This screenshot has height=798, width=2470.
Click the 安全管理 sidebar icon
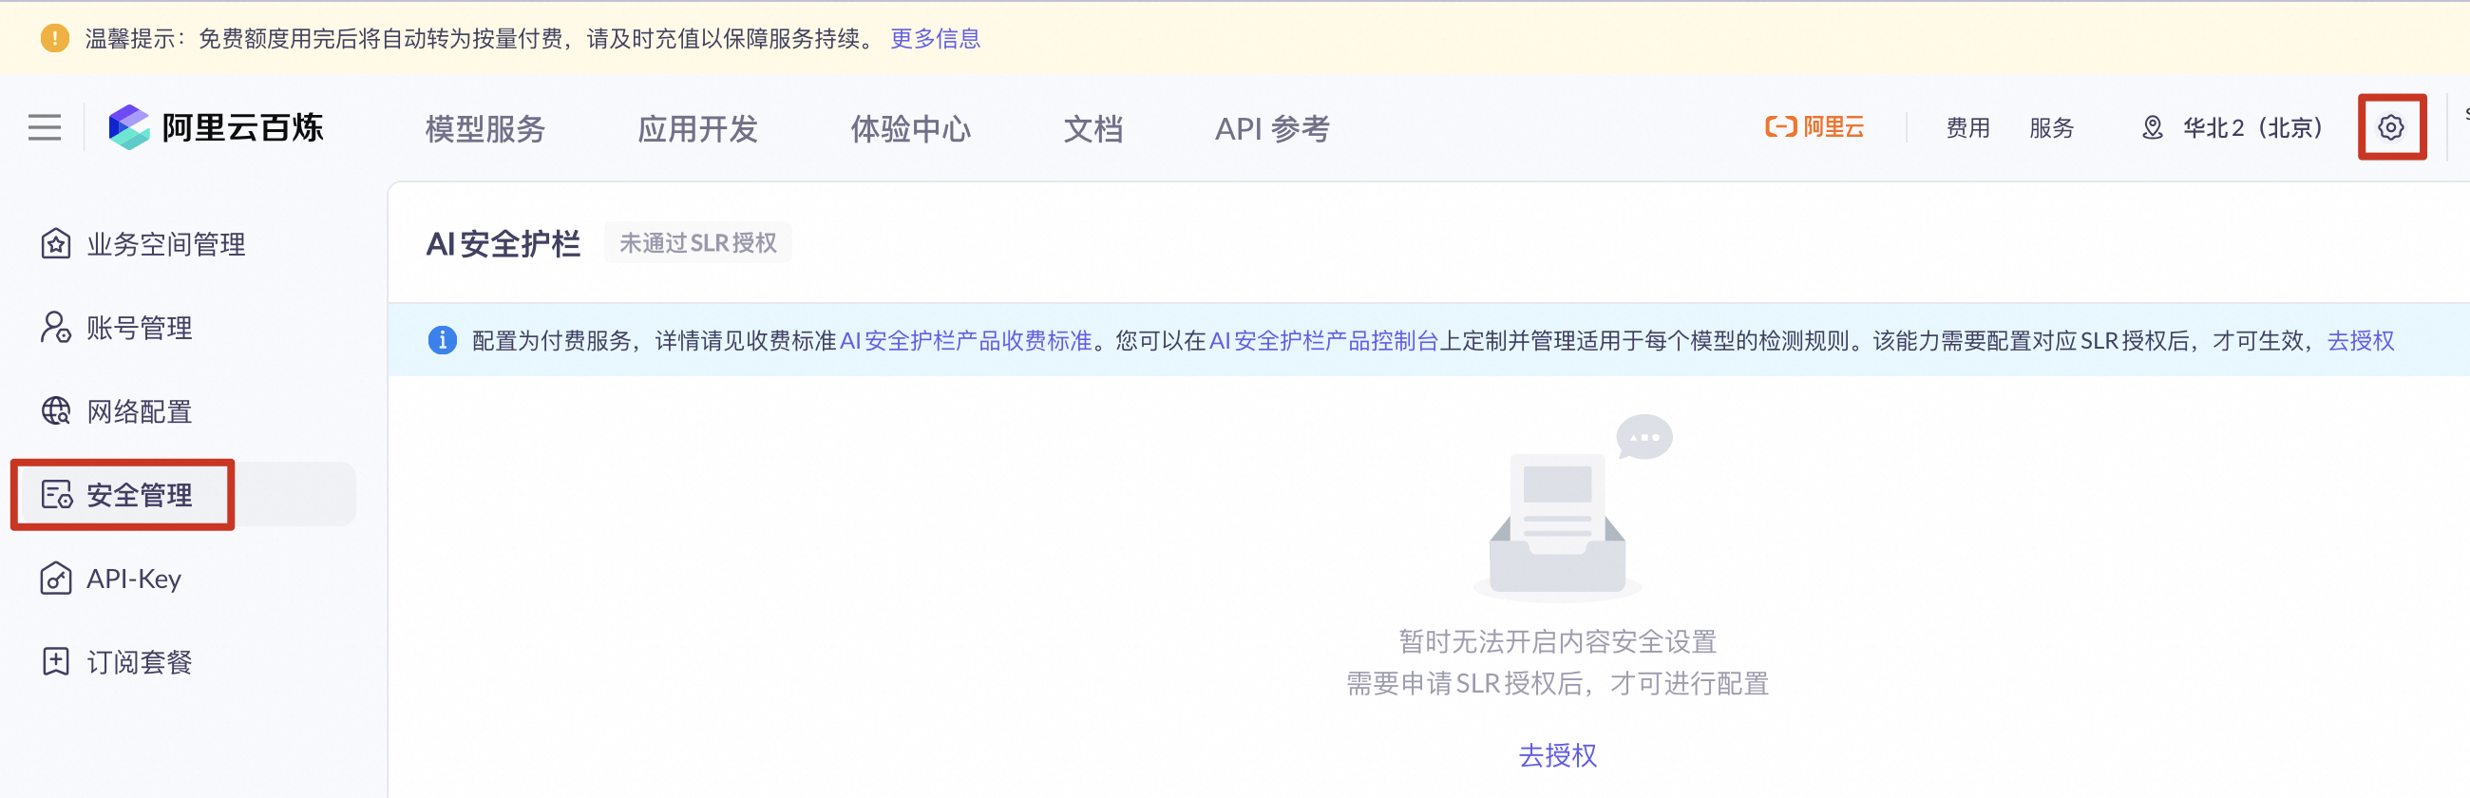[56, 494]
